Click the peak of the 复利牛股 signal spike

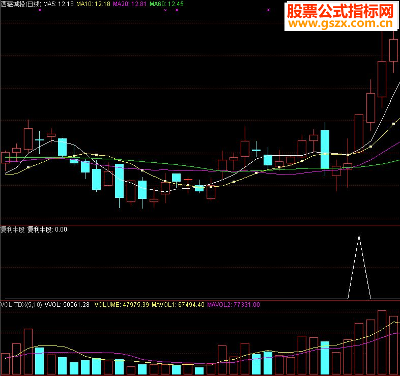359,236
